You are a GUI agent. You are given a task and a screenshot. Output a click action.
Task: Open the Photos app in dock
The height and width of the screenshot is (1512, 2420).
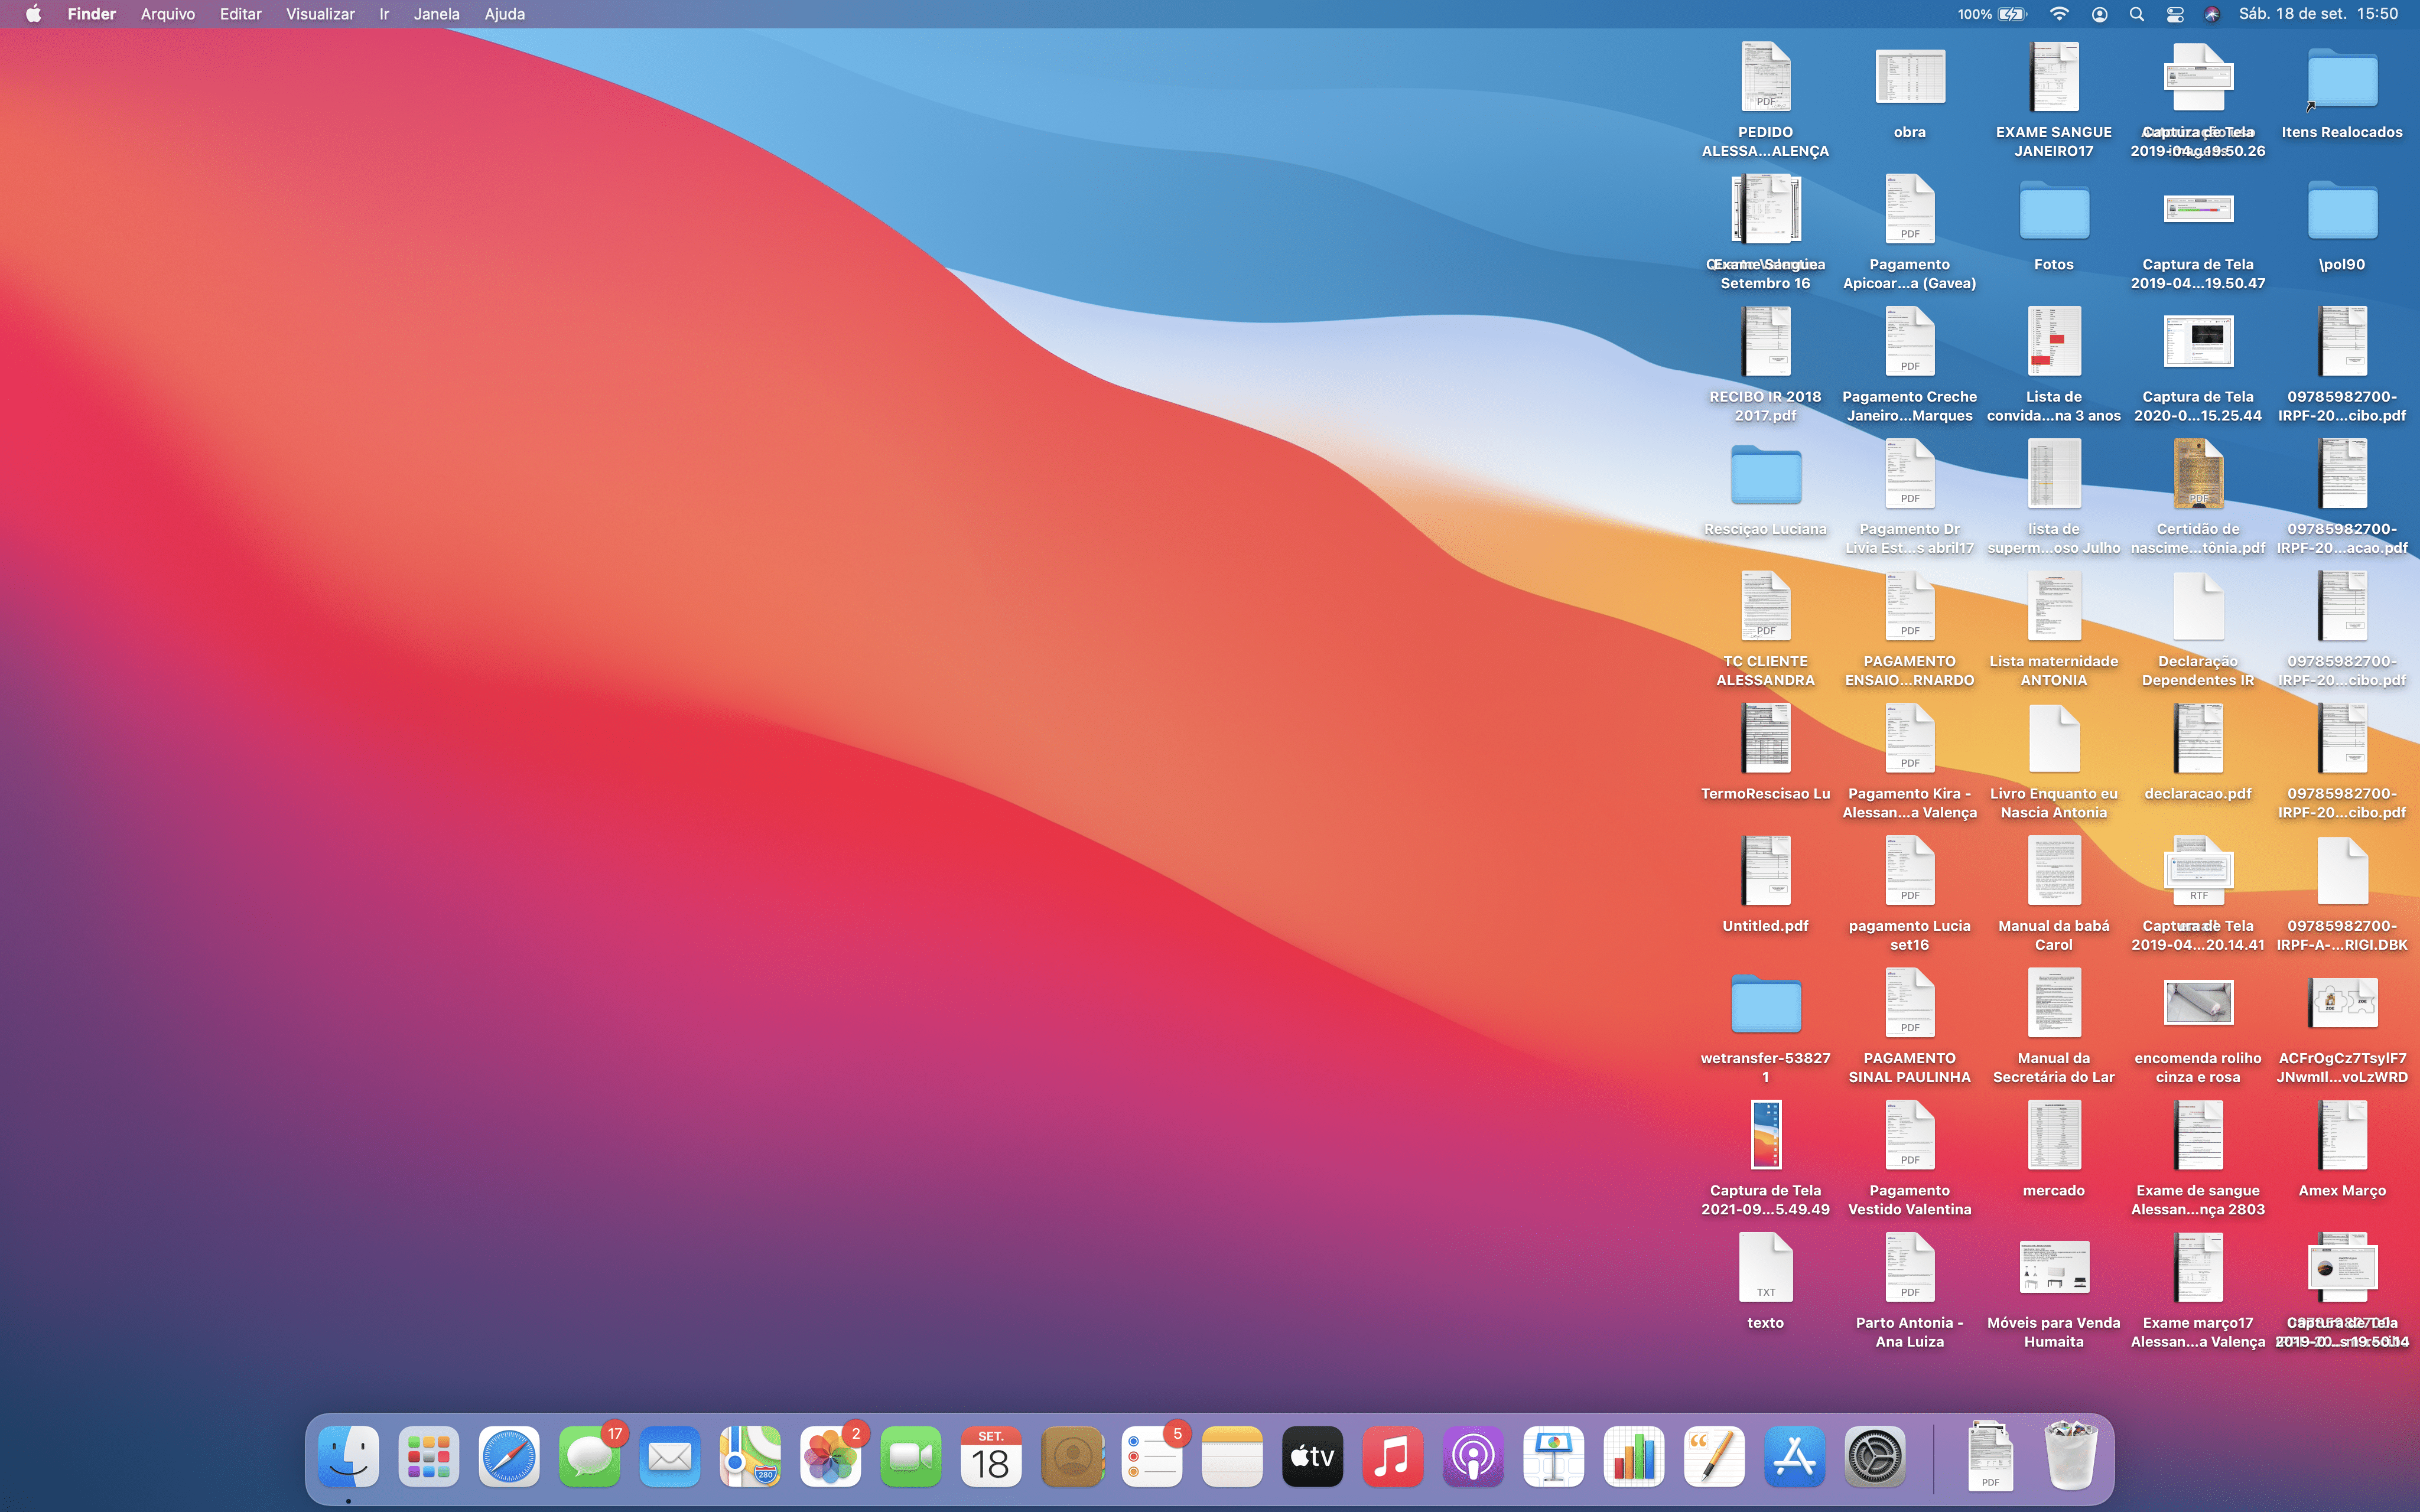tap(830, 1457)
